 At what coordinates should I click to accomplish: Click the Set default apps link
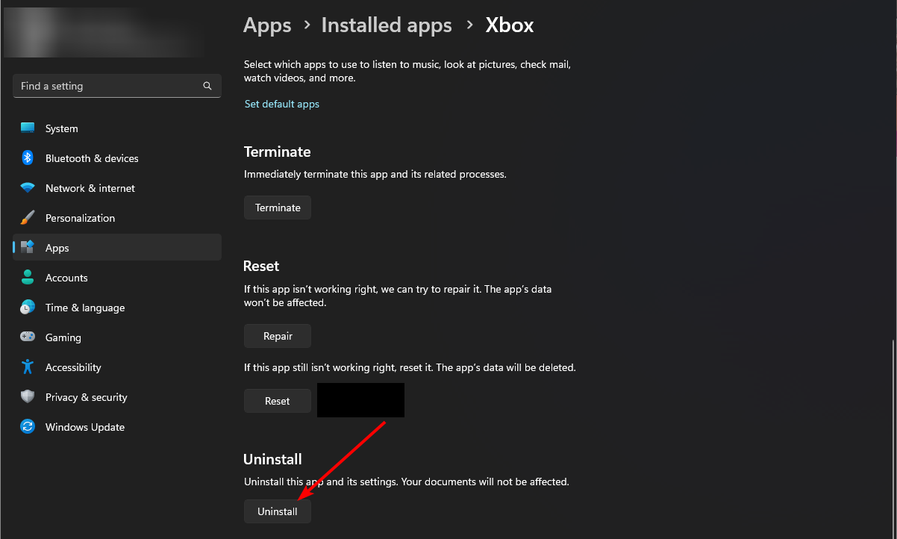click(282, 104)
